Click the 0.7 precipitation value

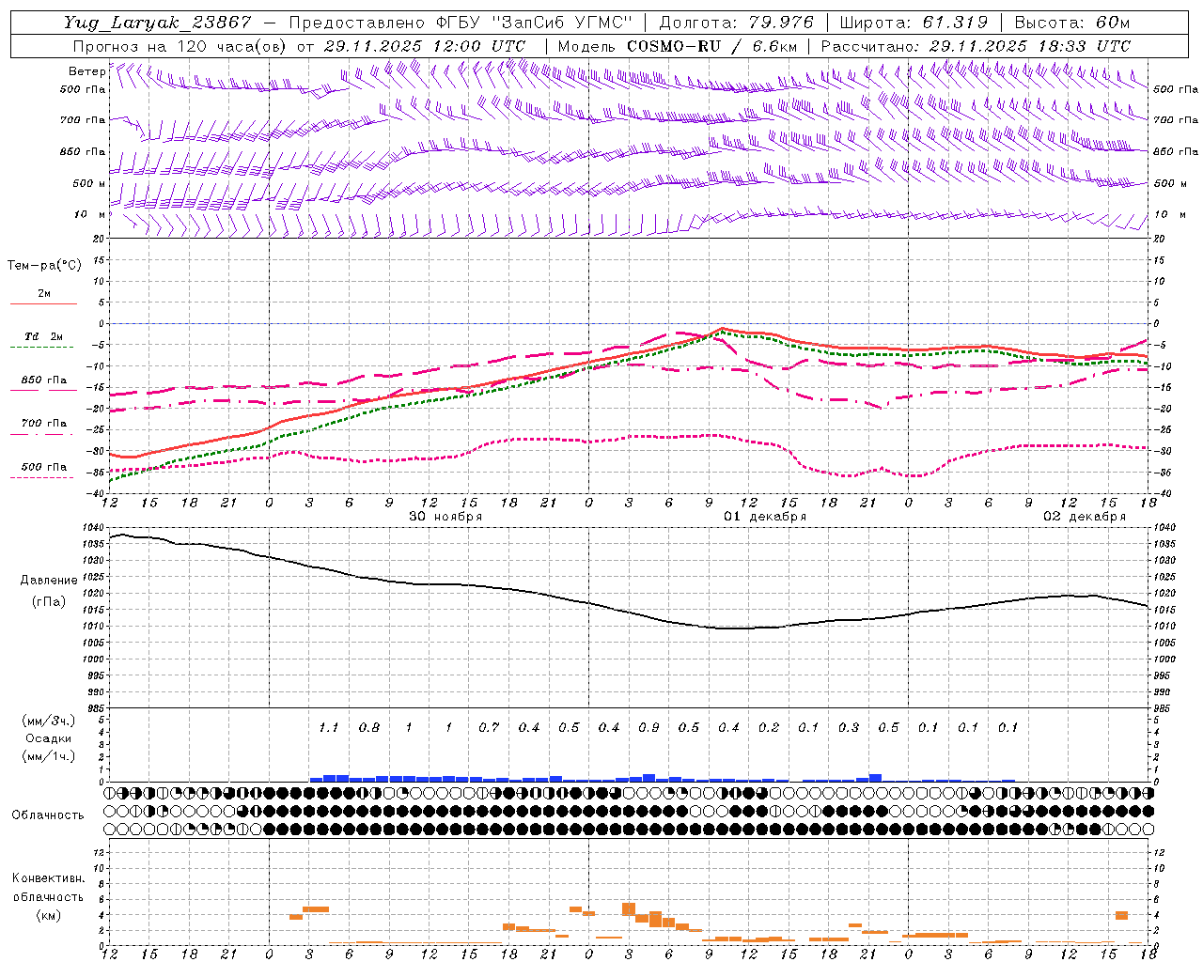click(x=488, y=728)
